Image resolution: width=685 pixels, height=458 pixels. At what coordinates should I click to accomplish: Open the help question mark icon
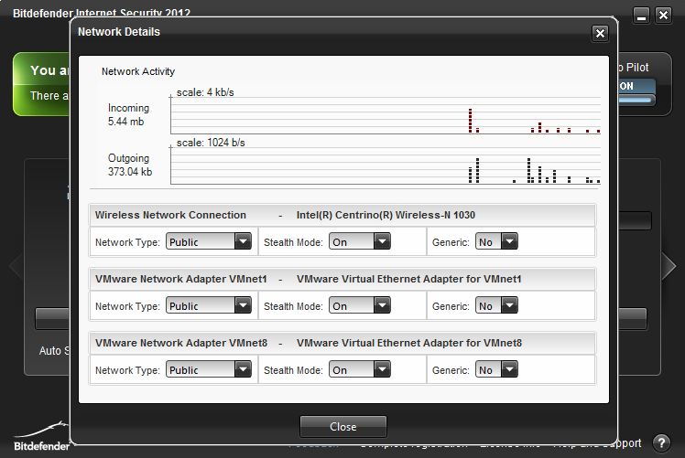661,443
